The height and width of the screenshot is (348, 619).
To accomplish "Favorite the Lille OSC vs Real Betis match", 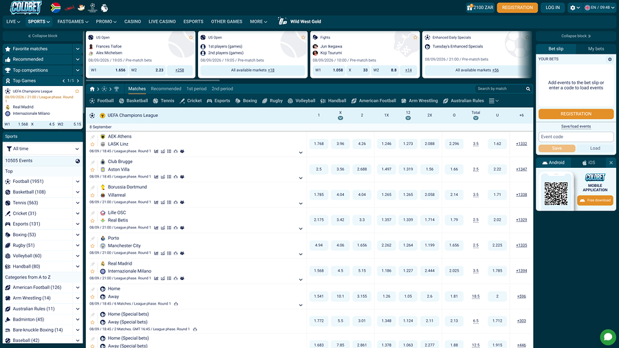I will pyautogui.click(x=92, y=221).
